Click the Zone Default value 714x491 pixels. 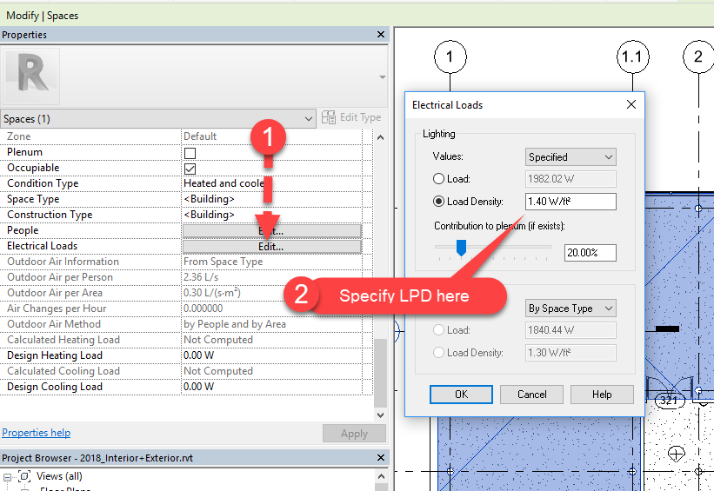(x=271, y=136)
